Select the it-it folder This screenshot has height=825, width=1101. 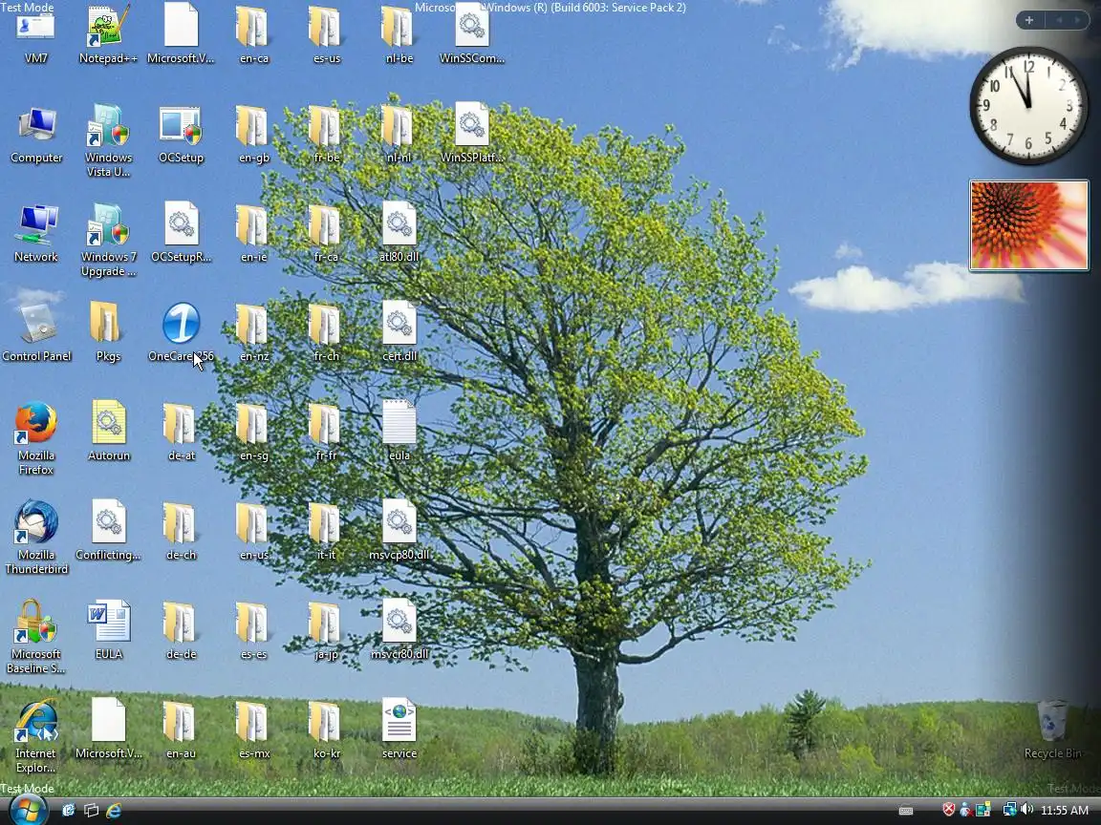point(326,531)
